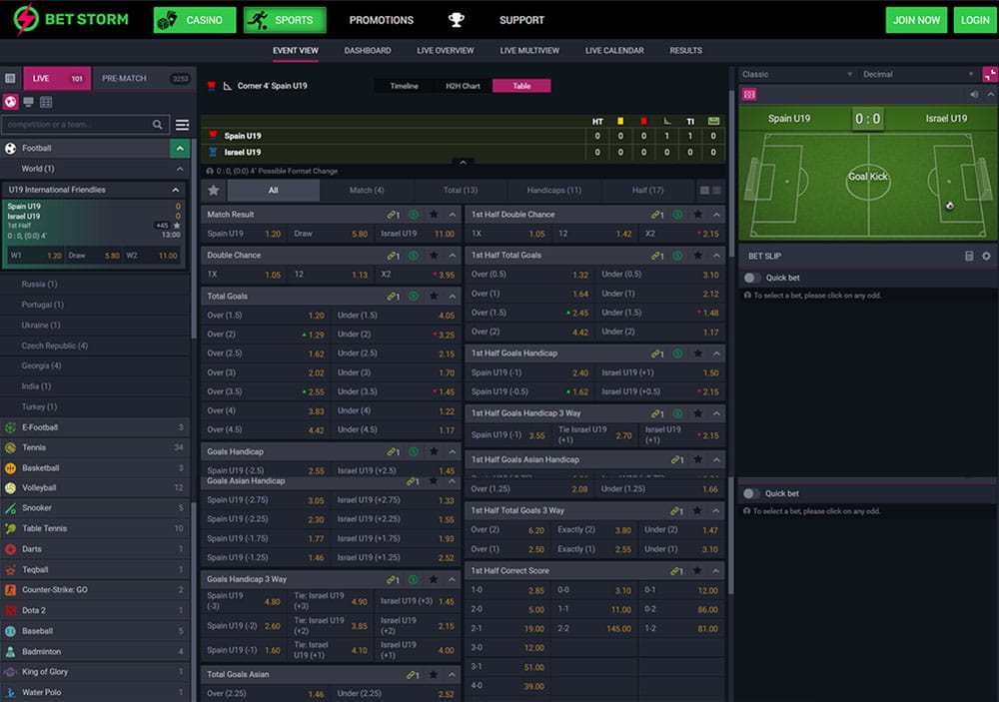Switch to the DASHBOARD tab

pyautogui.click(x=368, y=50)
